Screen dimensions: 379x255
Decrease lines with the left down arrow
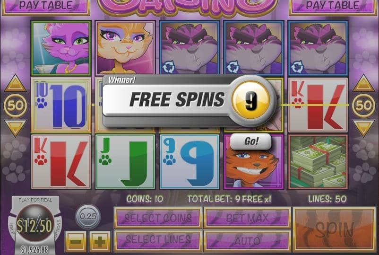tap(15, 128)
